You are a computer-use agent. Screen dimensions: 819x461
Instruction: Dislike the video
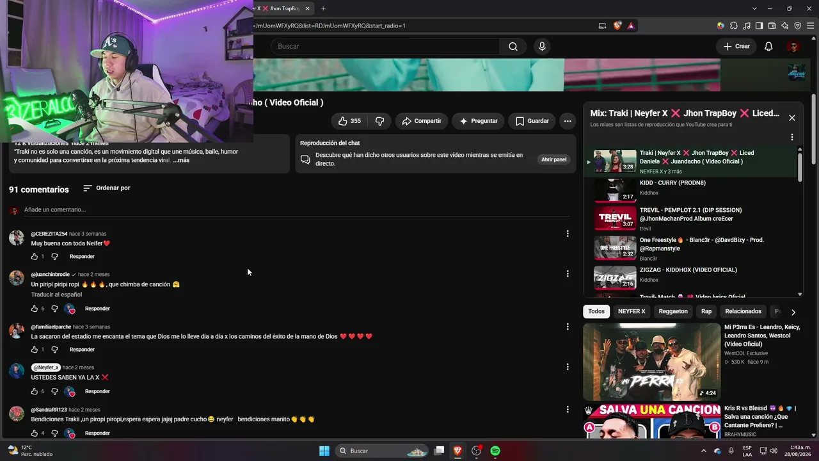click(x=379, y=121)
